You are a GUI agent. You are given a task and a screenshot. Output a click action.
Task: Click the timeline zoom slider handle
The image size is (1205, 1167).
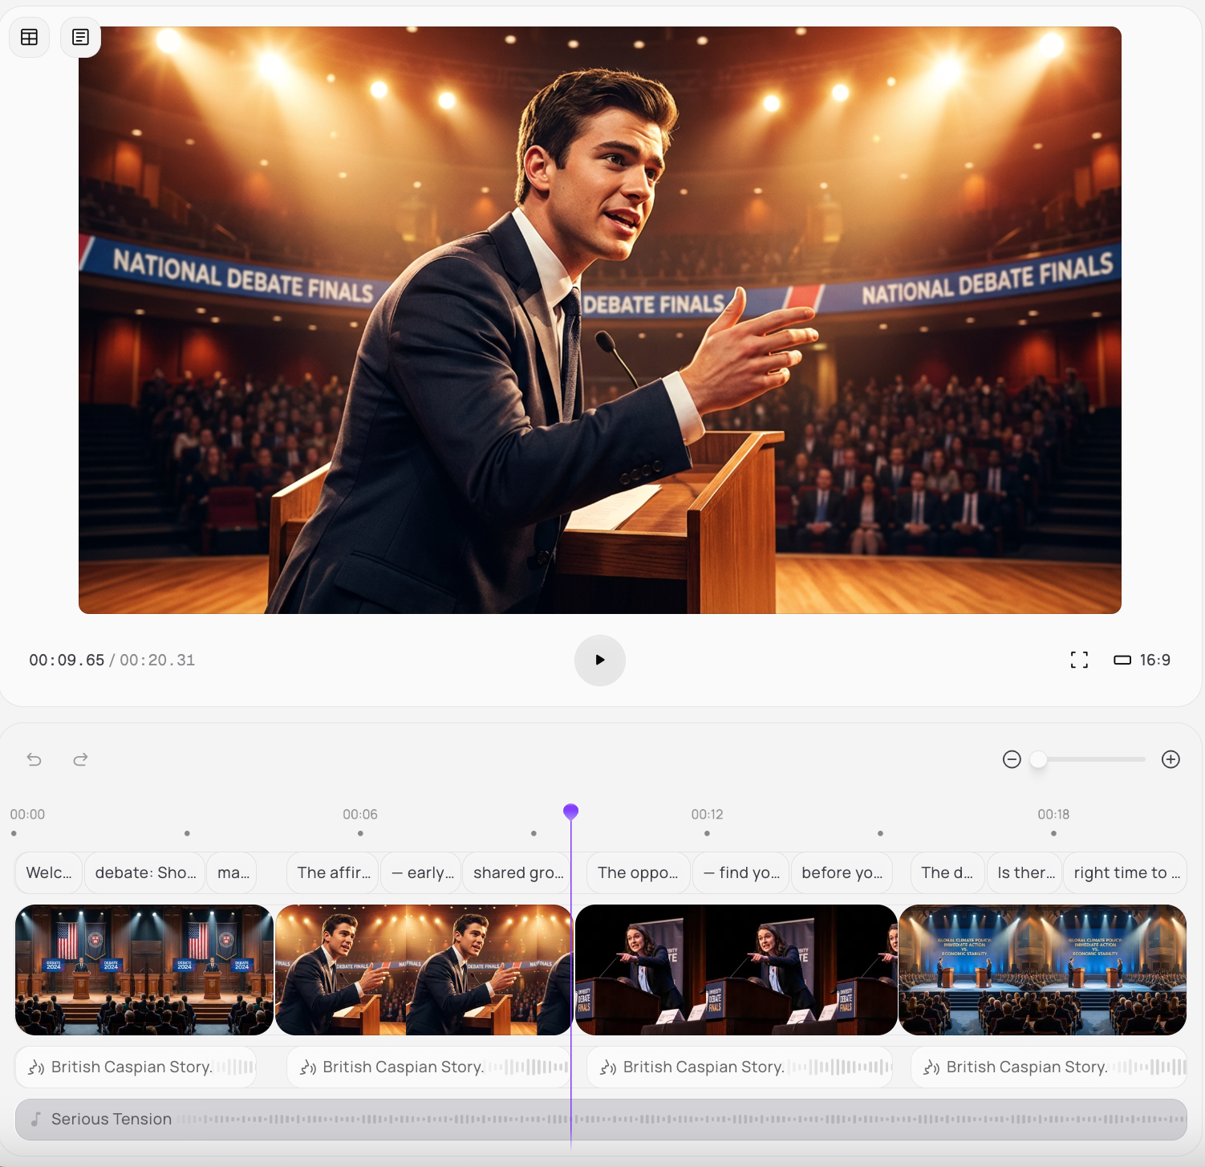[1038, 759]
